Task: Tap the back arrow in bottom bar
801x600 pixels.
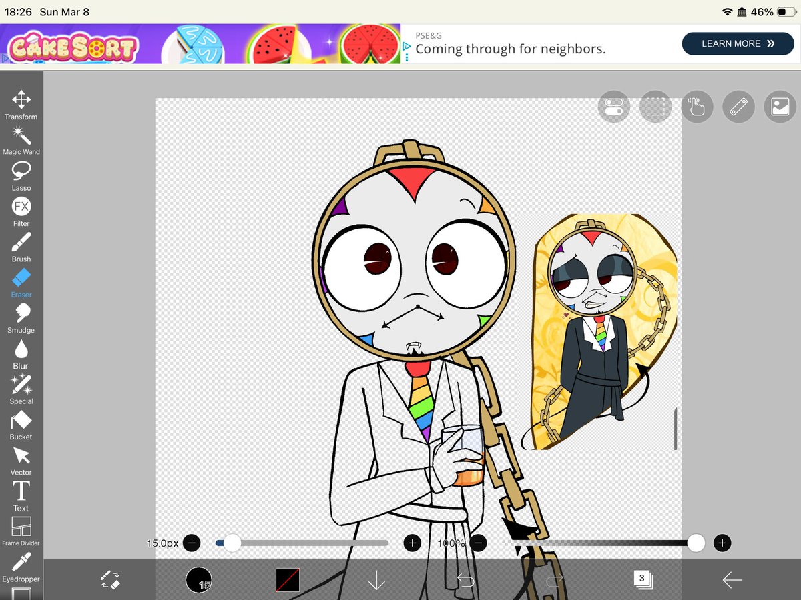Action: tap(732, 580)
